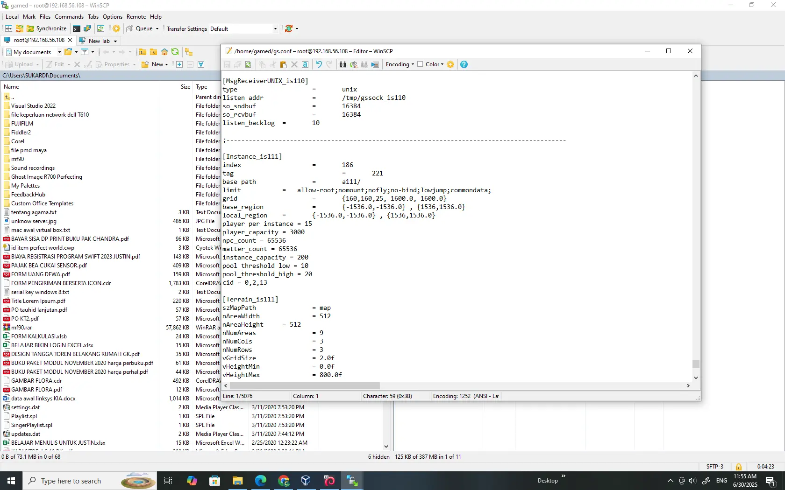Select the Visual Studio 2022 folder
The height and width of the screenshot is (490, 785).
33,106
